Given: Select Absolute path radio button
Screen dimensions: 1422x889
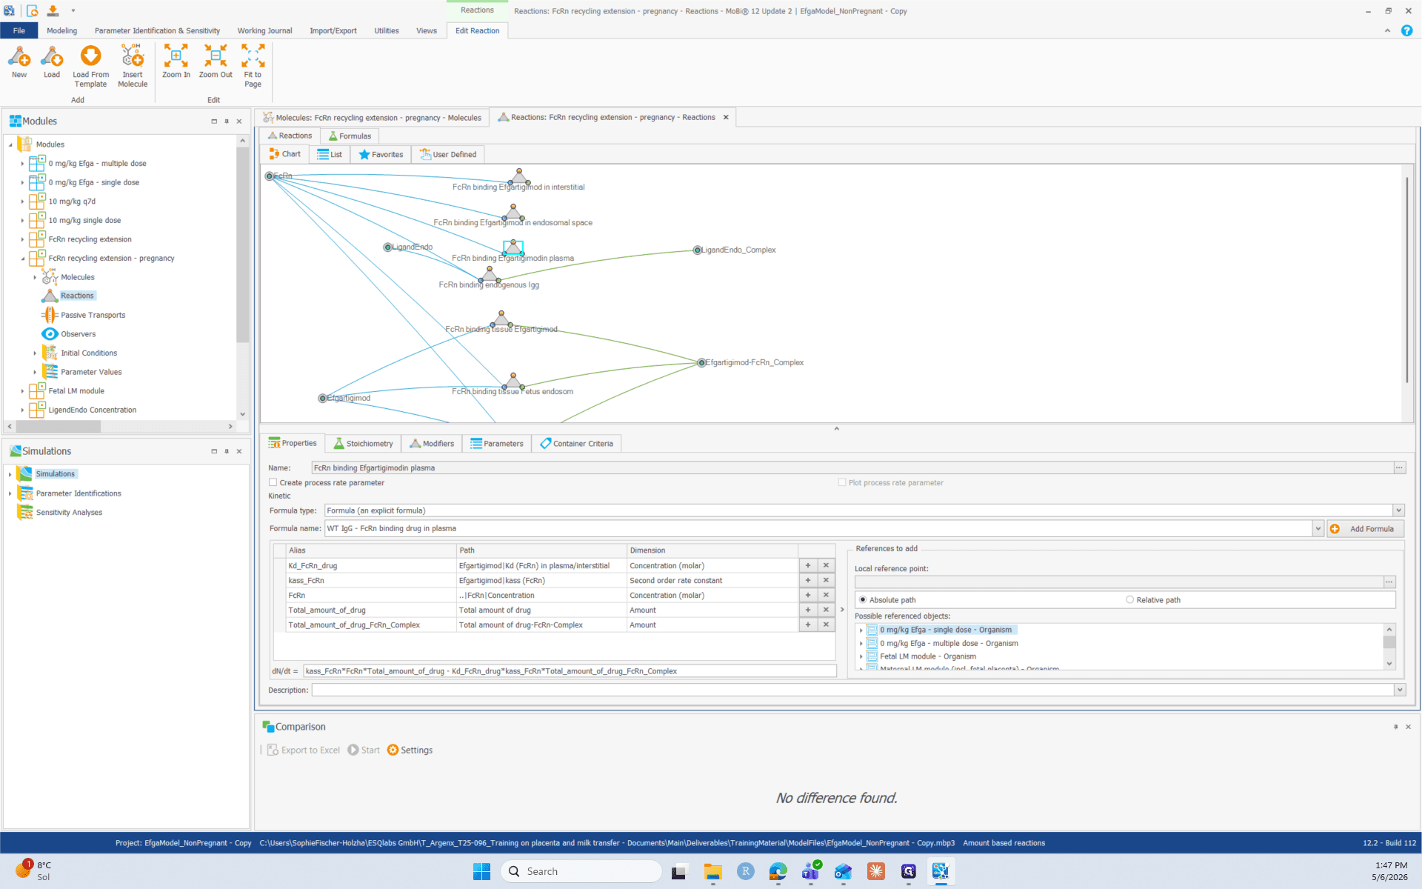Looking at the screenshot, I should click(x=863, y=600).
